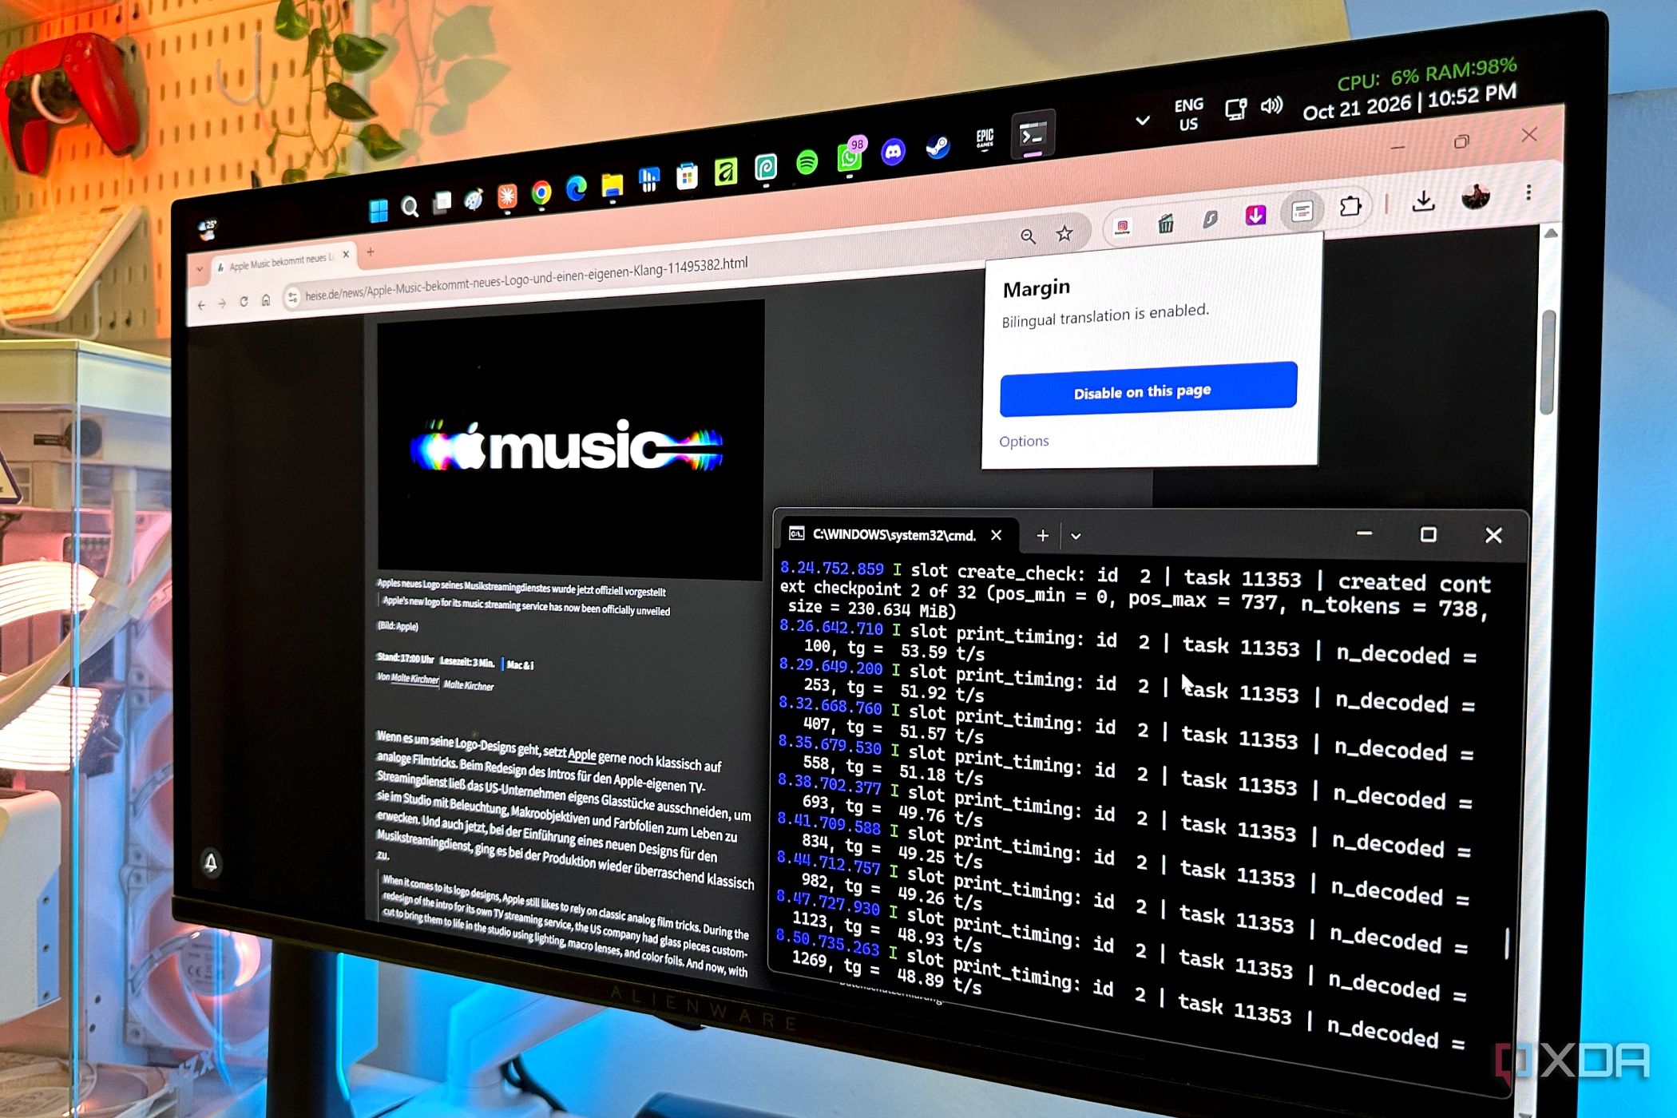Click the Chrome page vertical scrollbar
The width and height of the screenshot is (1677, 1118).
click(1549, 363)
